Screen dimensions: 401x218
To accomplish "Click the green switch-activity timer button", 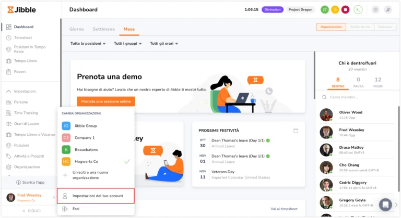I will coord(325,10).
